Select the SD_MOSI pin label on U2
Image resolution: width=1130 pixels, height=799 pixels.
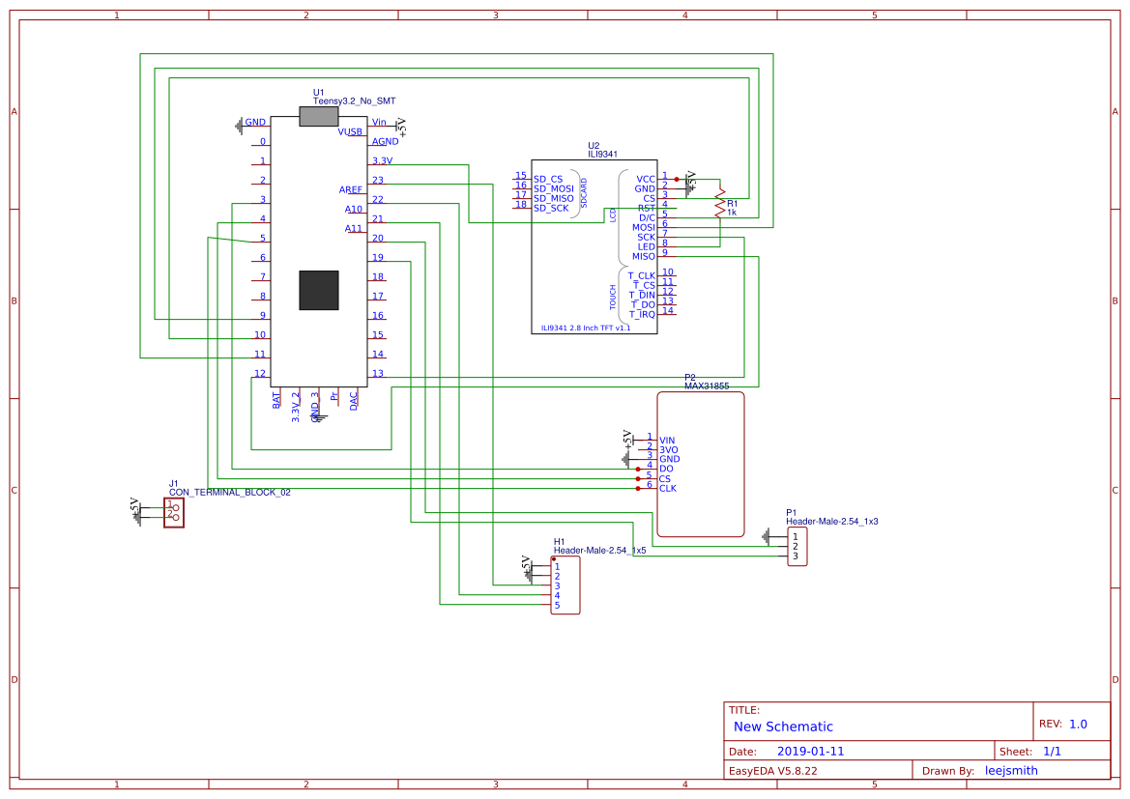coord(553,185)
